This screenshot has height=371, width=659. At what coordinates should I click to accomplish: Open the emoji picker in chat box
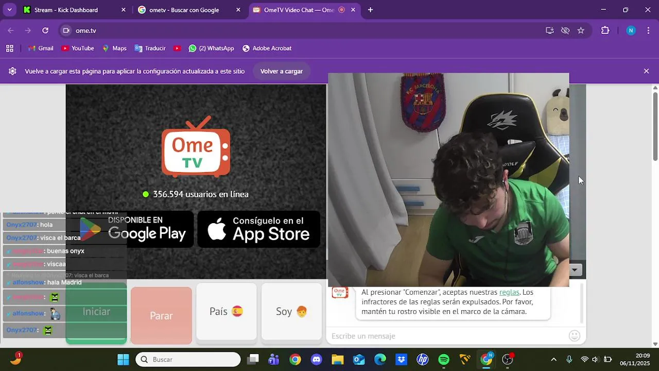pyautogui.click(x=575, y=336)
